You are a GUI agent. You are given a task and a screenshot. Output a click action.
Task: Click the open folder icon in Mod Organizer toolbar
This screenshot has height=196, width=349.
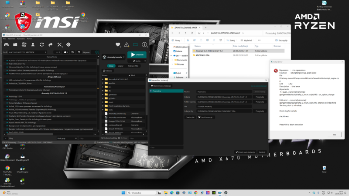click(15, 44)
